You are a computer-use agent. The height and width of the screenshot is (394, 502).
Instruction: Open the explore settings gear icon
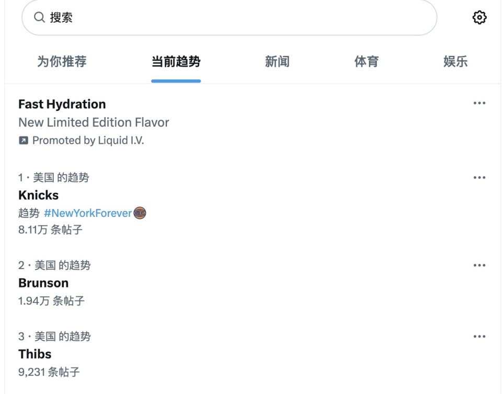(x=480, y=17)
